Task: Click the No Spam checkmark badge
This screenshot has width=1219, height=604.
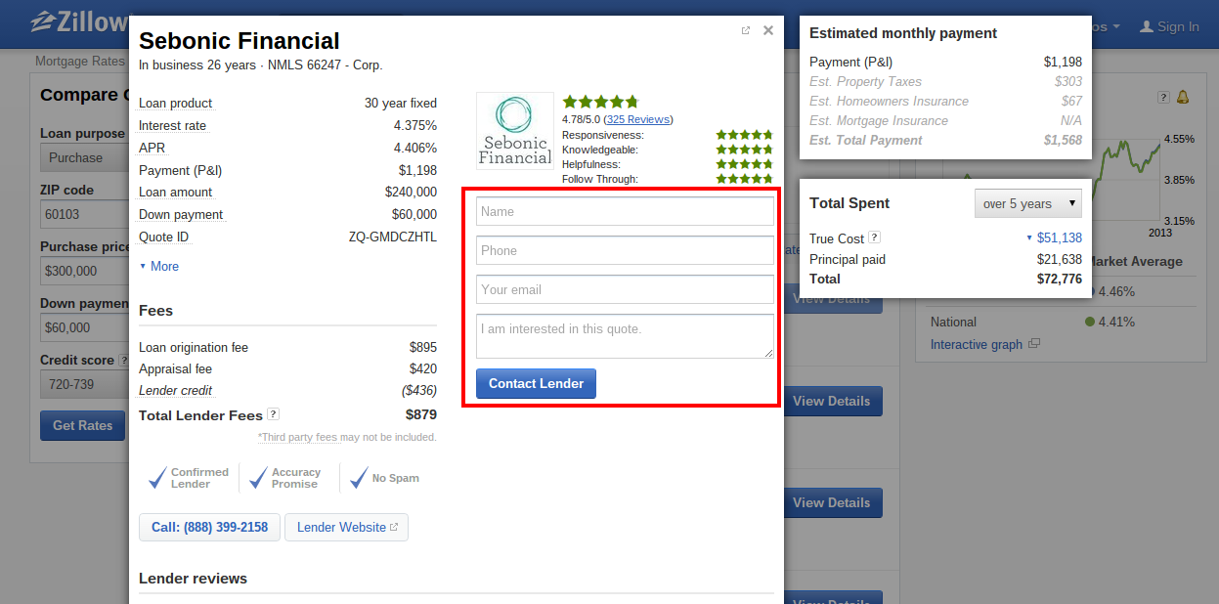Action: [x=385, y=478]
